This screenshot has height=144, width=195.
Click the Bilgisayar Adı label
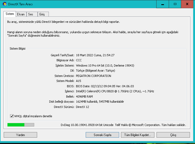click(x=65, y=60)
